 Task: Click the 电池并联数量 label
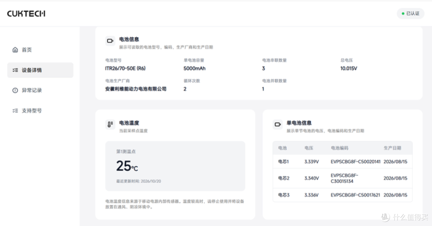pos(274,81)
